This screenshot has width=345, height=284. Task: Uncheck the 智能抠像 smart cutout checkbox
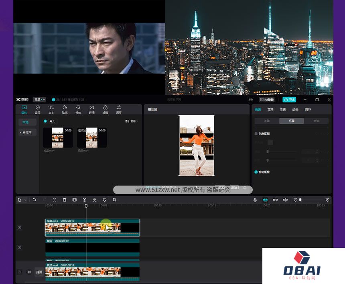[x=256, y=172]
